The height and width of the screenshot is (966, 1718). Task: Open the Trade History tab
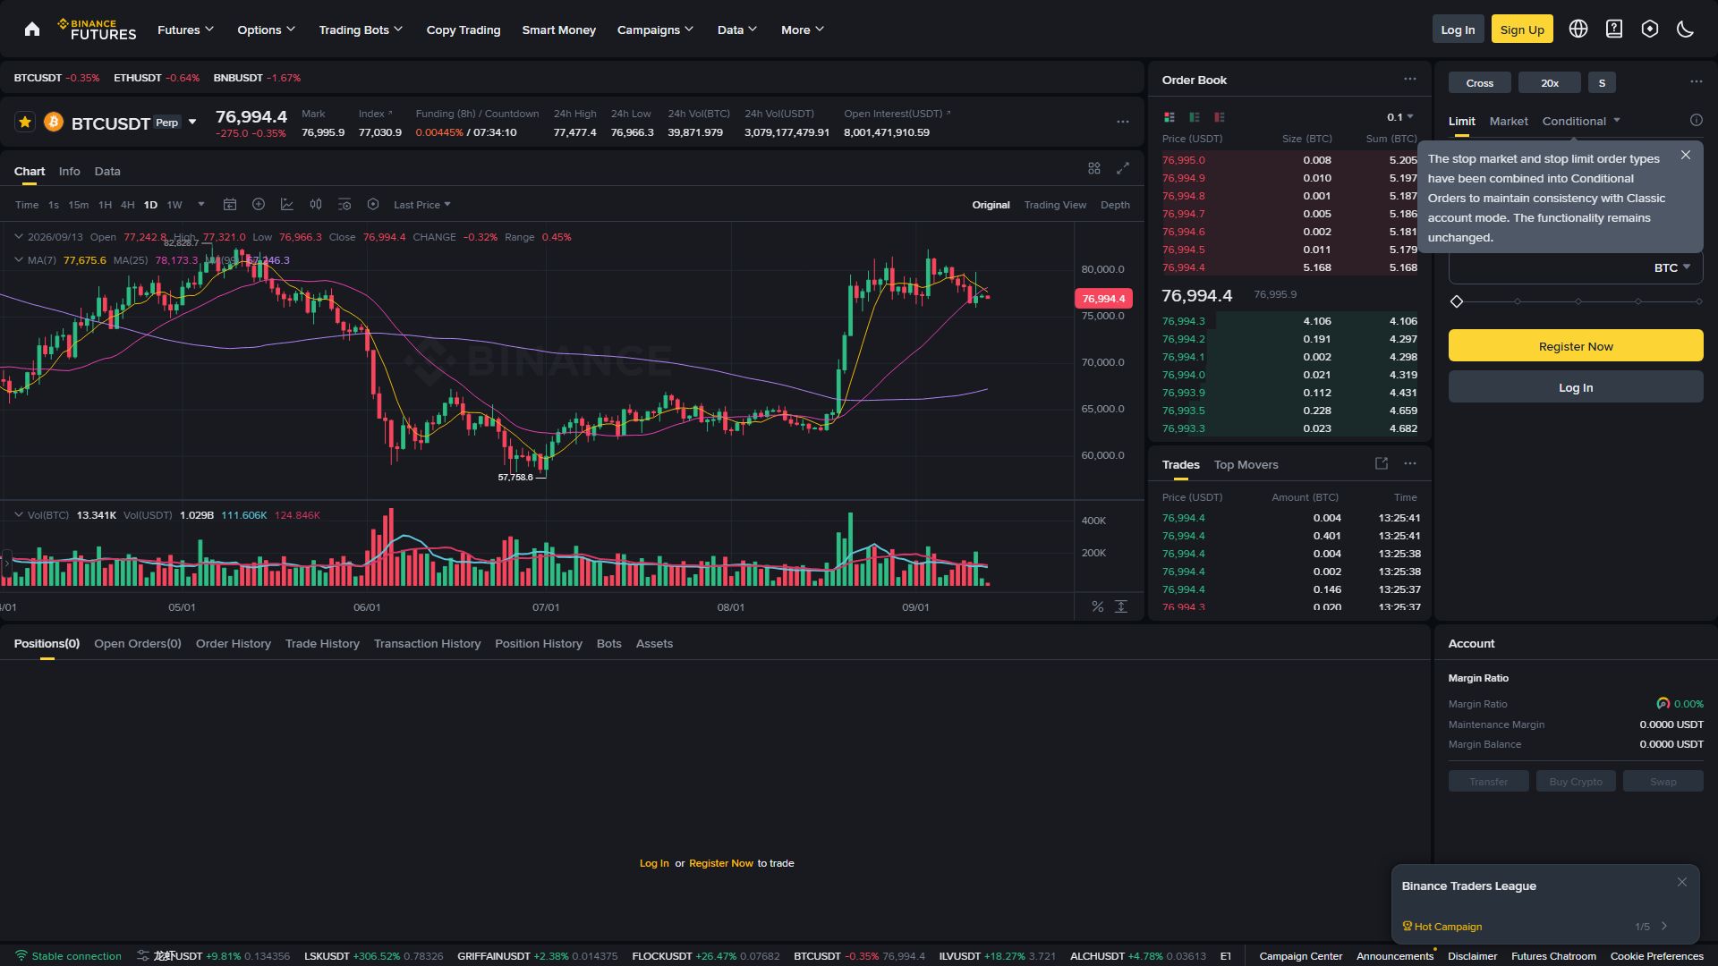coord(322,643)
